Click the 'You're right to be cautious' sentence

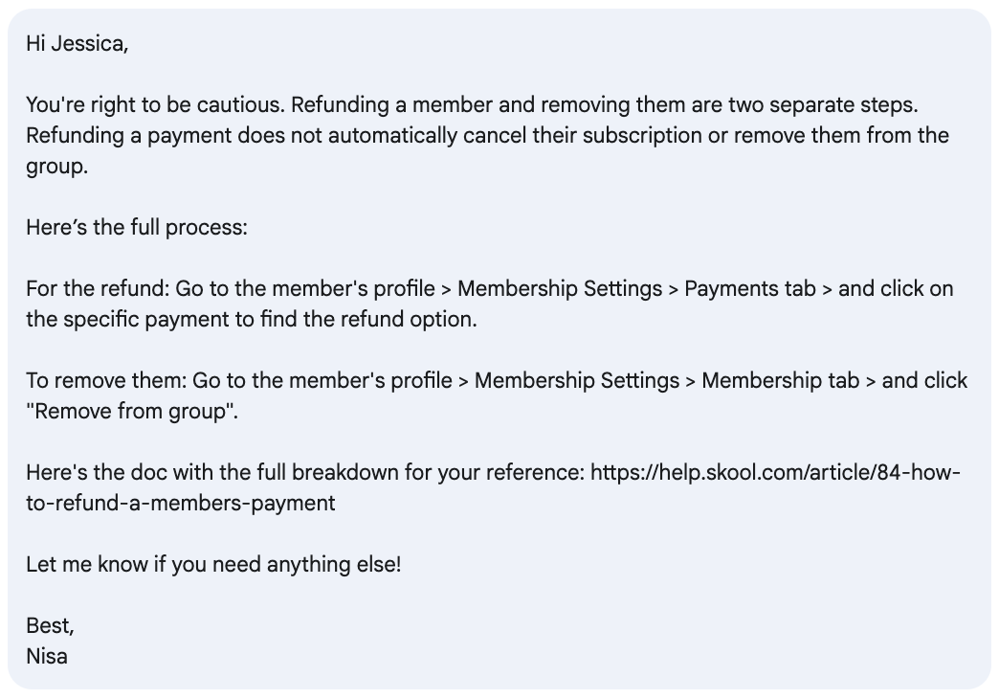[155, 104]
